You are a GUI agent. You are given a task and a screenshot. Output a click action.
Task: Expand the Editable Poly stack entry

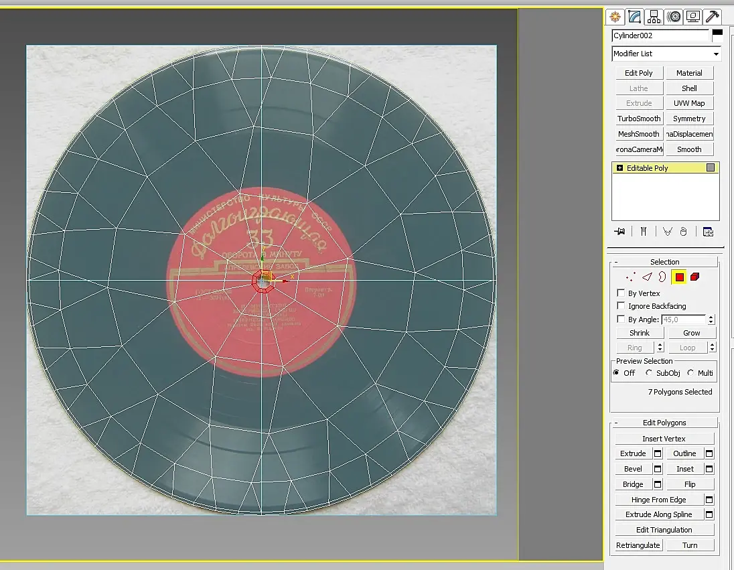(619, 168)
